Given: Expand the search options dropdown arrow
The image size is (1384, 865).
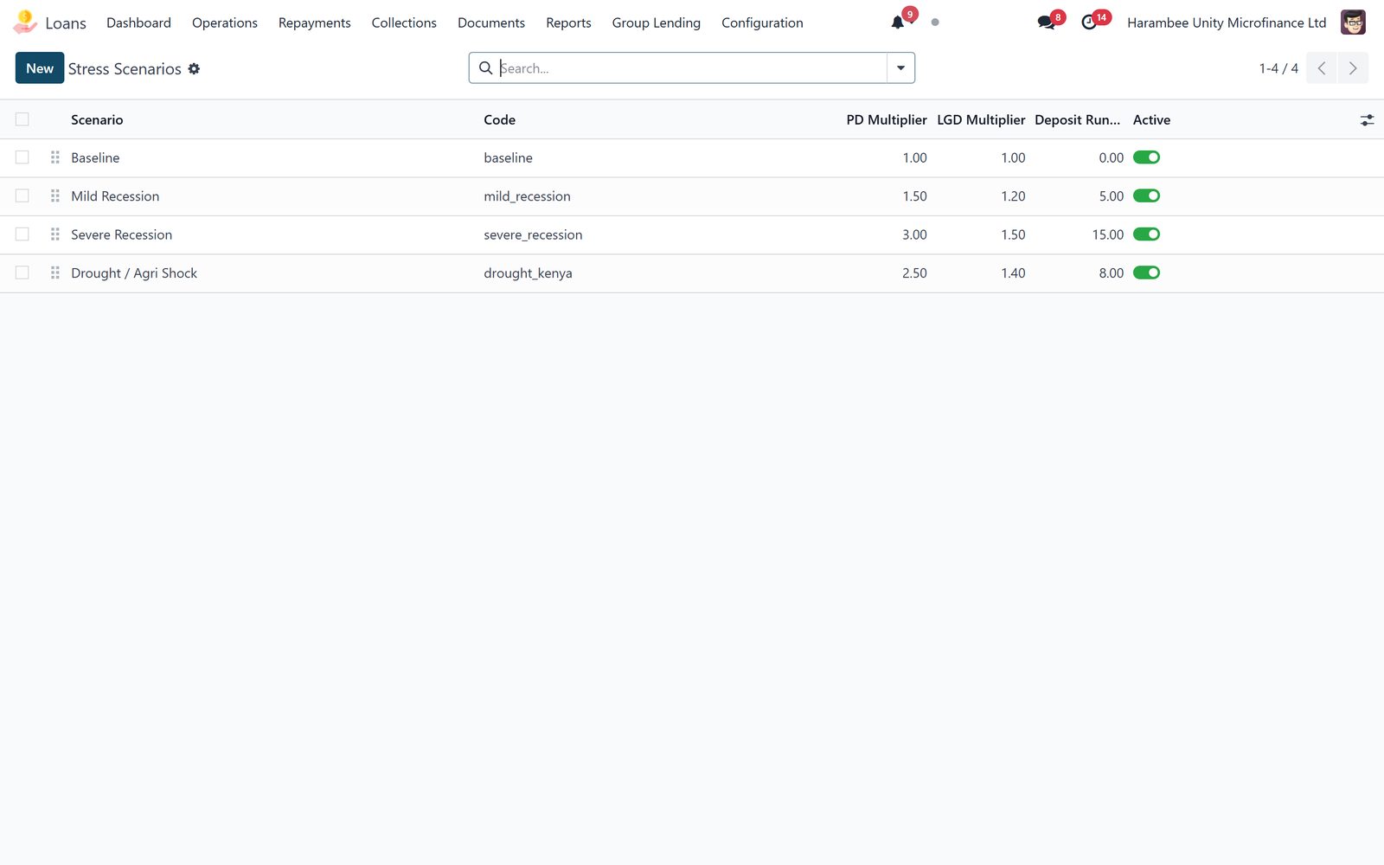Looking at the screenshot, I should (900, 68).
